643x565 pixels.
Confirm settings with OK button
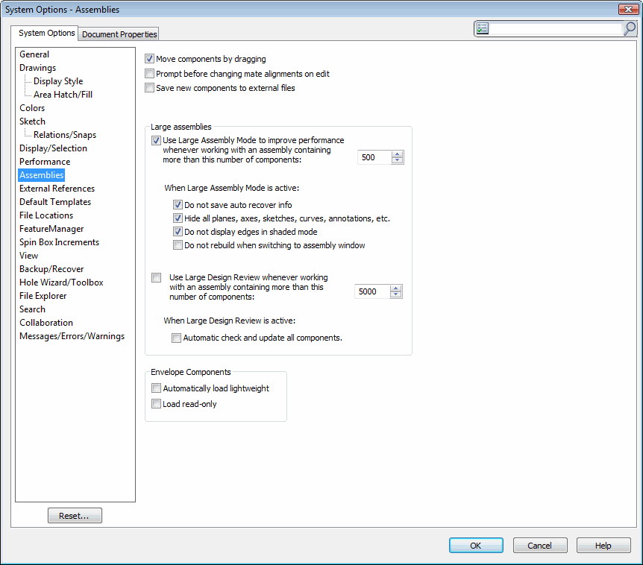pyautogui.click(x=476, y=546)
